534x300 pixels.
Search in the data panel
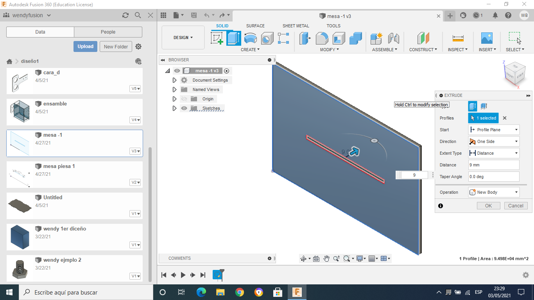click(138, 15)
